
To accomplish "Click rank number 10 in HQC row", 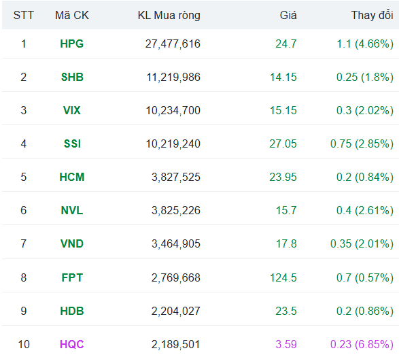I will tap(24, 345).
